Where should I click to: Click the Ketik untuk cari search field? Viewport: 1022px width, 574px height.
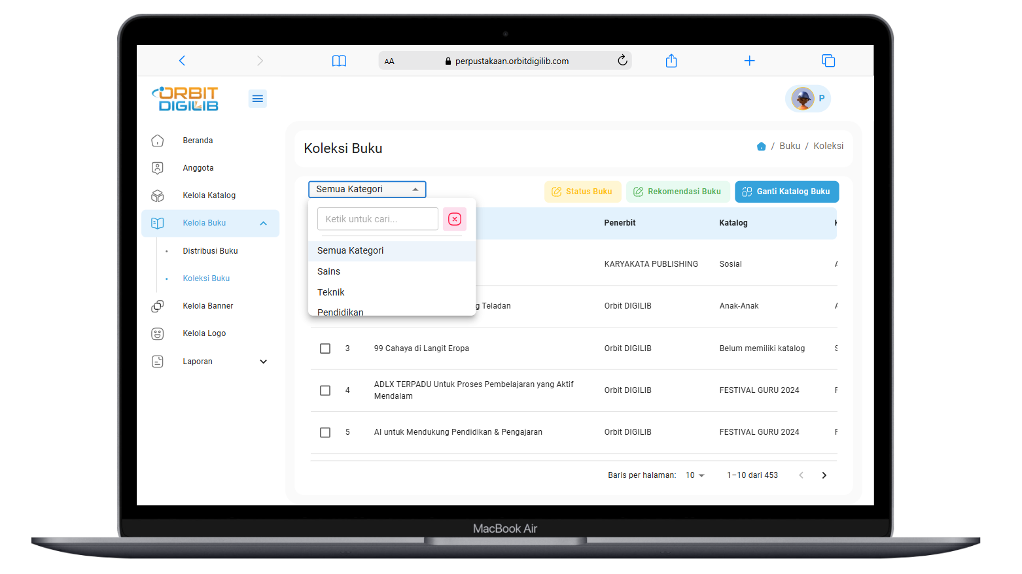pos(378,219)
